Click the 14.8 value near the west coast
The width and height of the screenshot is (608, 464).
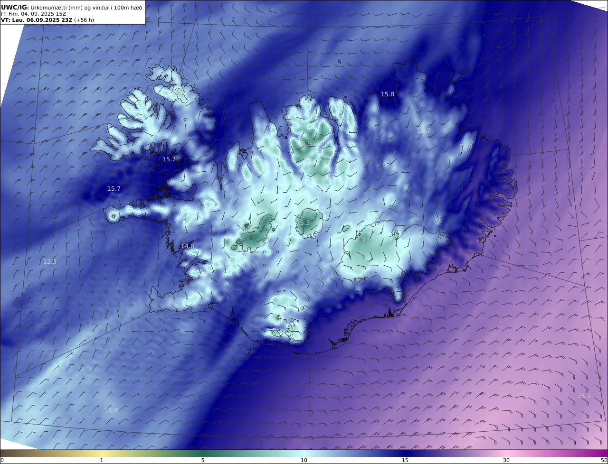point(188,246)
